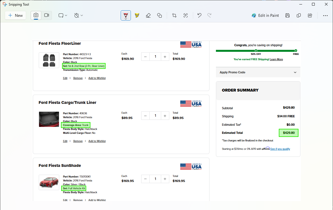Decrease Ford Fiesta SunShade quantity
Image resolution: width=333 pixels, height=210 pixels.
click(x=145, y=179)
